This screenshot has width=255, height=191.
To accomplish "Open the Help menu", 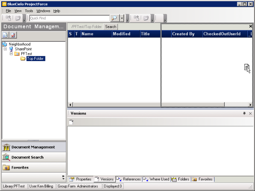I will 56,11.
